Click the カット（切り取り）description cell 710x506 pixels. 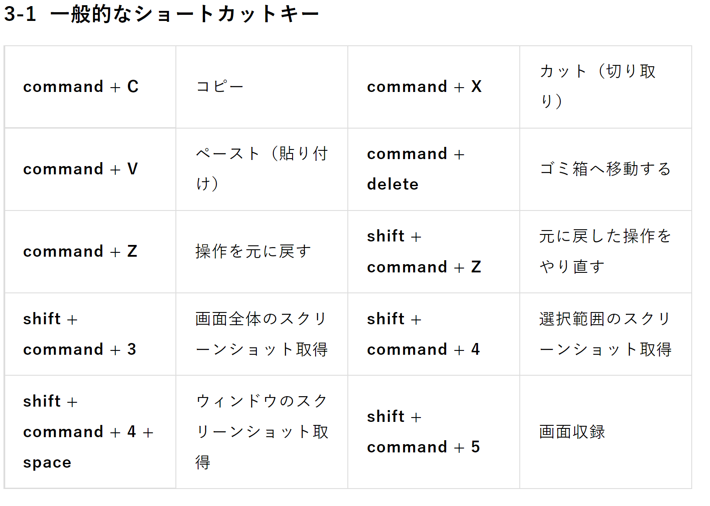[606, 87]
